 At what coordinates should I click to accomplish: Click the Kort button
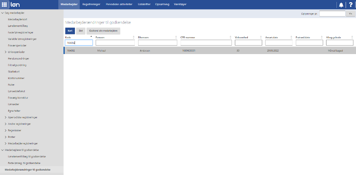pos(70,31)
